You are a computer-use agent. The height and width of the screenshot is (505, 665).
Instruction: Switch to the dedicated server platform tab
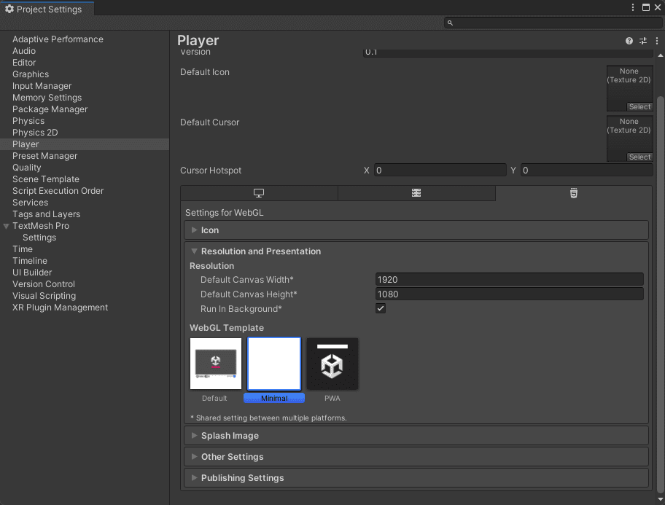pyautogui.click(x=416, y=193)
